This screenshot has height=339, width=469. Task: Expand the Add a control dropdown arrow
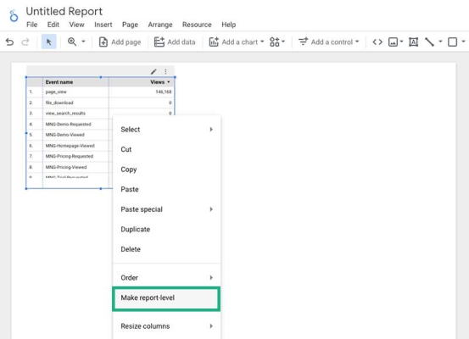pos(357,42)
